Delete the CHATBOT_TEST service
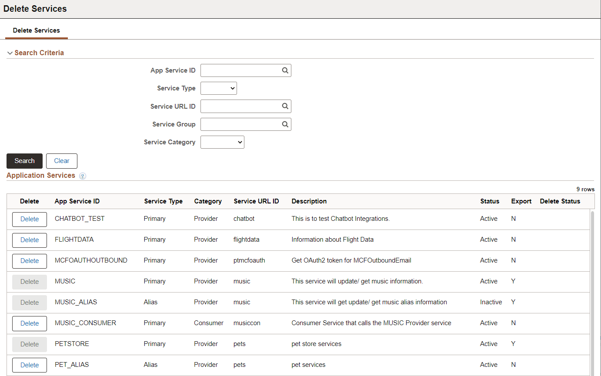The image size is (601, 376). 29,219
